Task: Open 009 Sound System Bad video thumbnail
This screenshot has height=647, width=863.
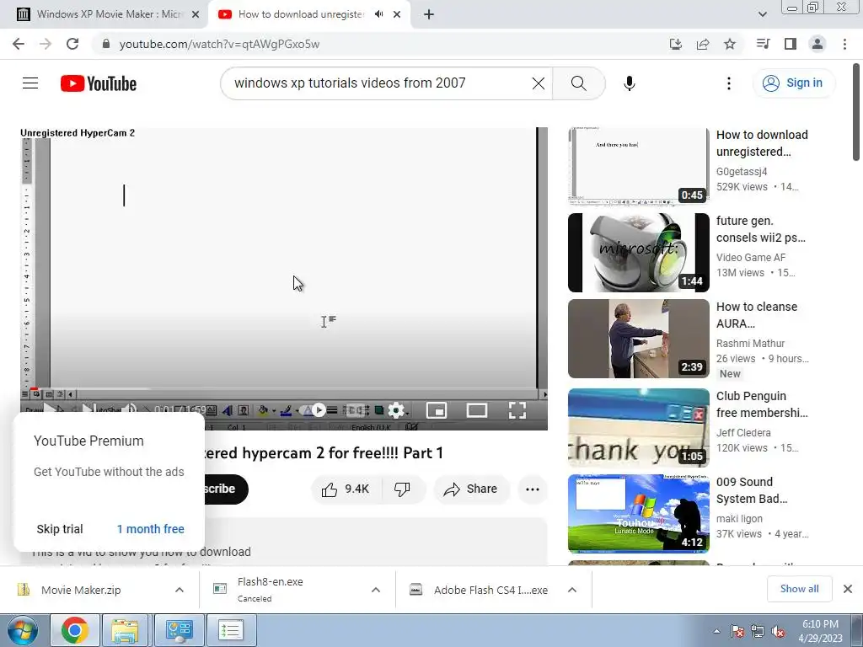Action: 639,514
